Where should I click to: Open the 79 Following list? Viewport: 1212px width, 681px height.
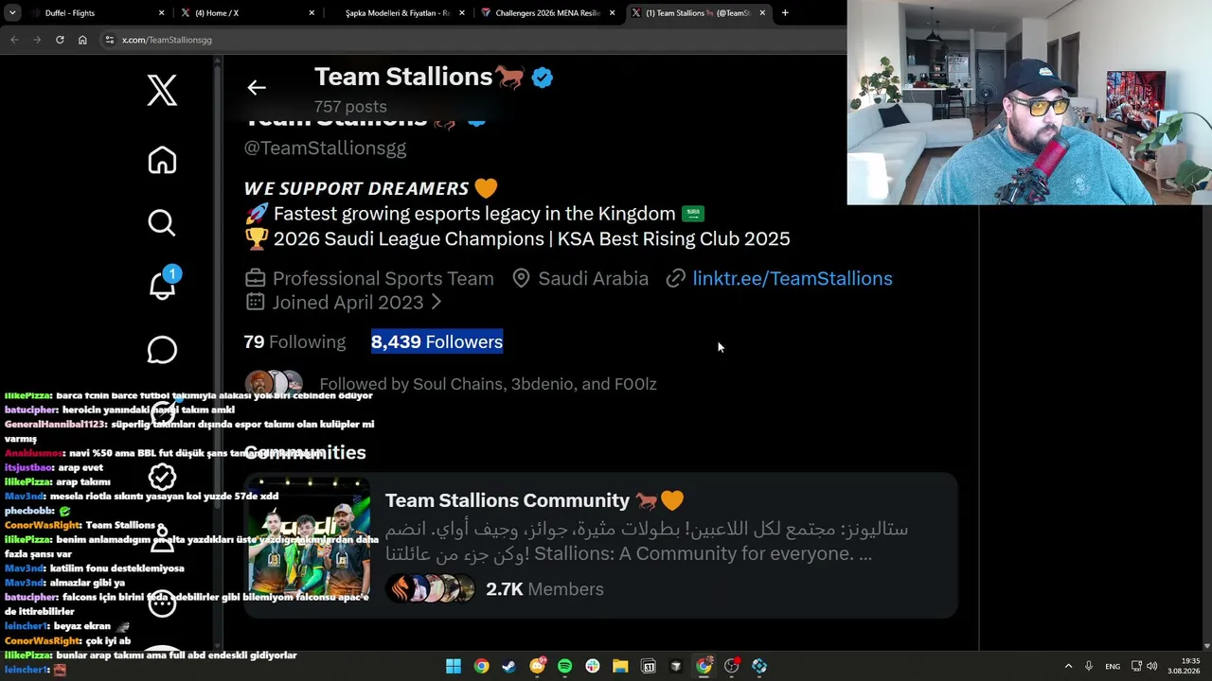tap(294, 341)
